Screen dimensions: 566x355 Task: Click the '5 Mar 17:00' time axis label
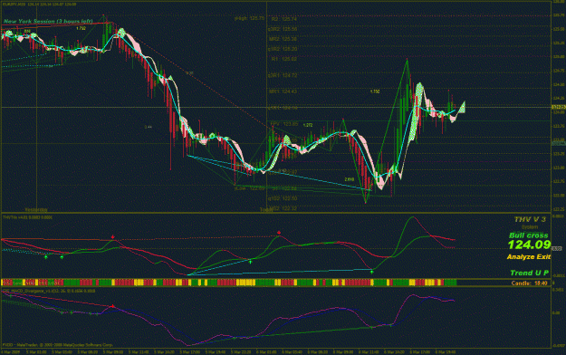[190, 351]
